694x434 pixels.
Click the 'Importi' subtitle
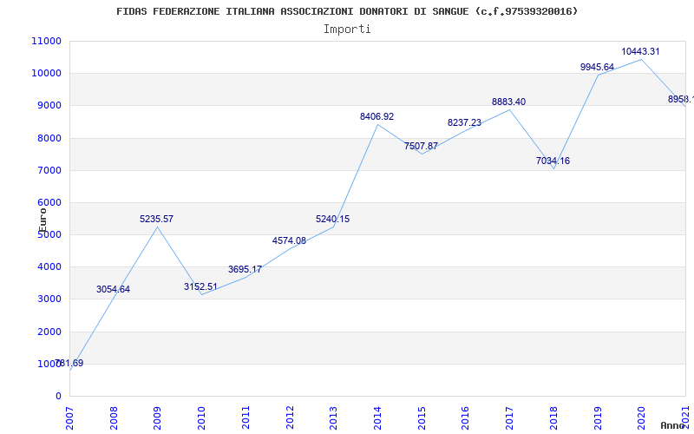(347, 30)
